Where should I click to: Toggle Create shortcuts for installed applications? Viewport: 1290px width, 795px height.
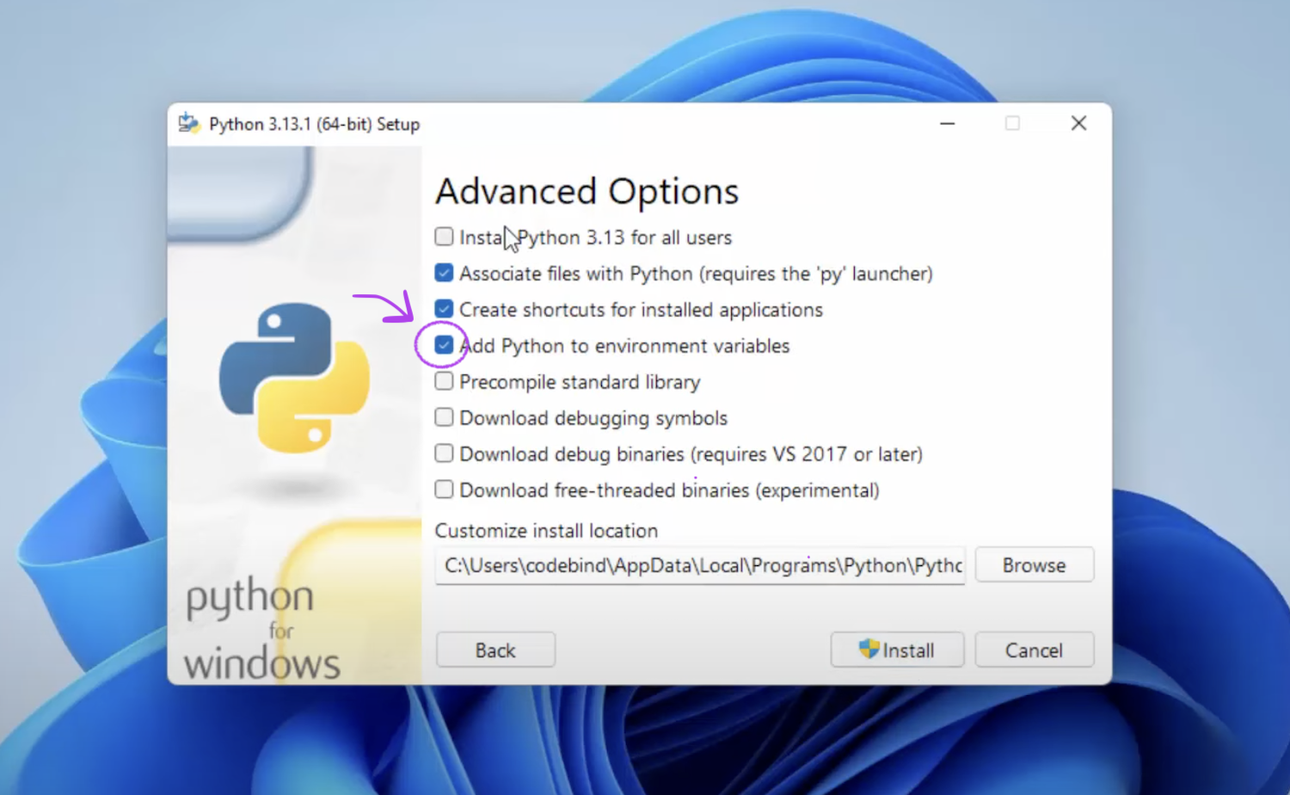click(444, 309)
